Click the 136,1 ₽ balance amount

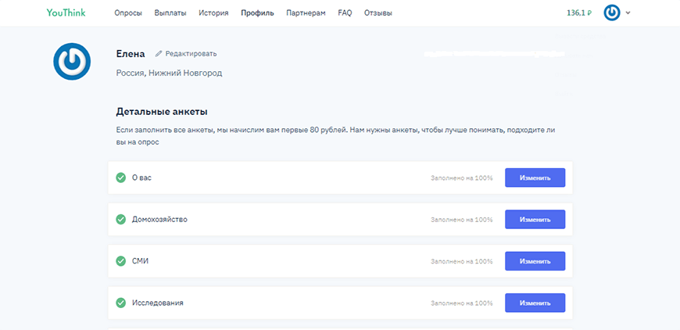tap(579, 13)
